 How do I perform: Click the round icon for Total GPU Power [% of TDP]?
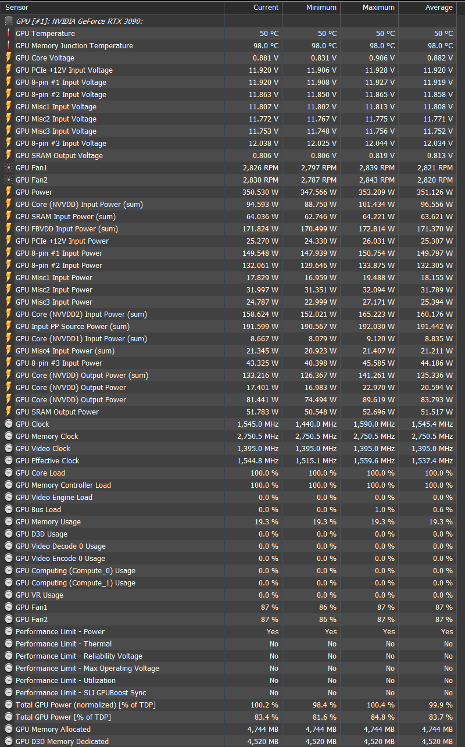click(9, 717)
